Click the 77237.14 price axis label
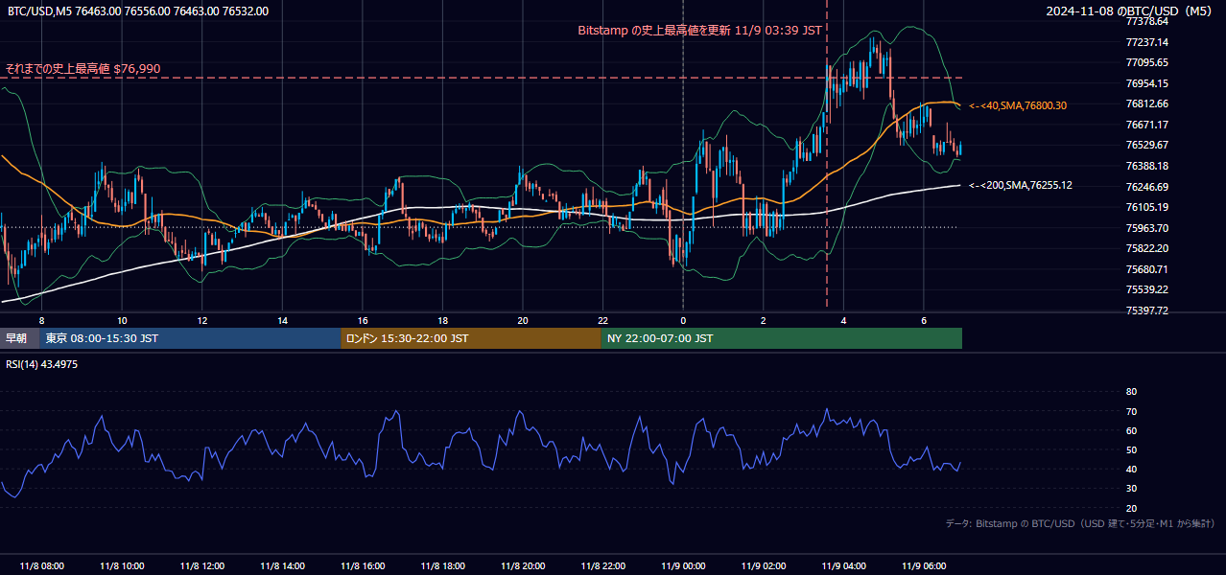Image resolution: width=1226 pixels, height=575 pixels. pos(1146,42)
